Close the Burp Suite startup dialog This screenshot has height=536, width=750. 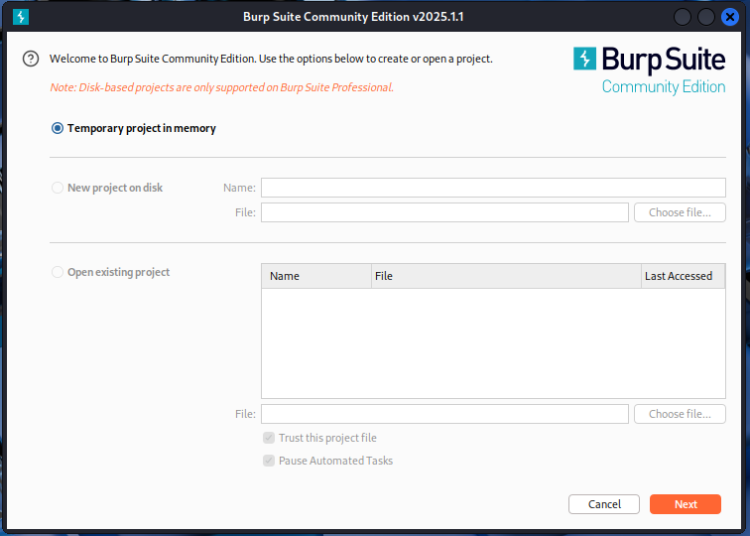click(x=730, y=17)
